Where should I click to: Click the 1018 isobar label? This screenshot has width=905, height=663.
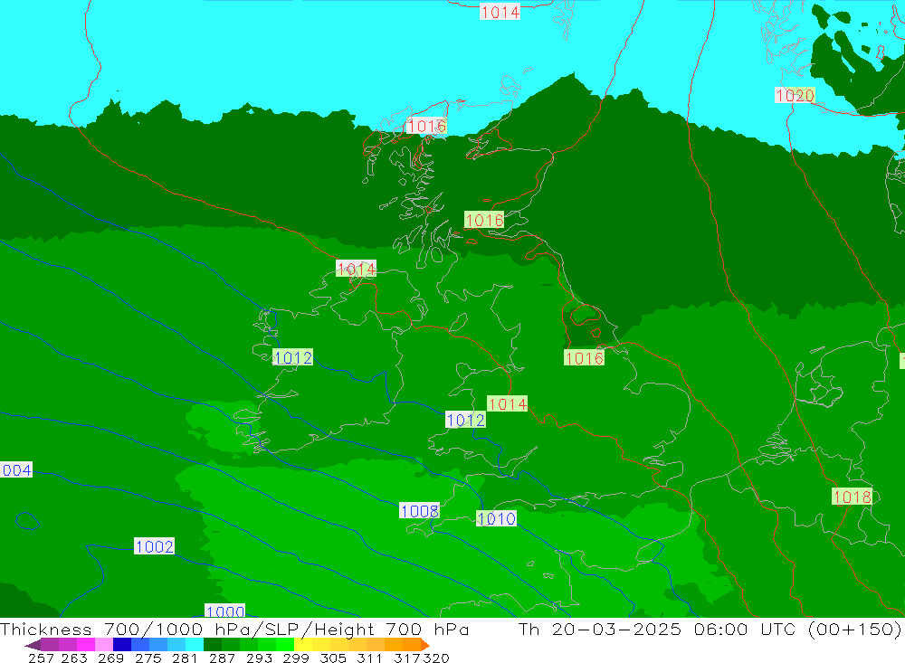(852, 497)
